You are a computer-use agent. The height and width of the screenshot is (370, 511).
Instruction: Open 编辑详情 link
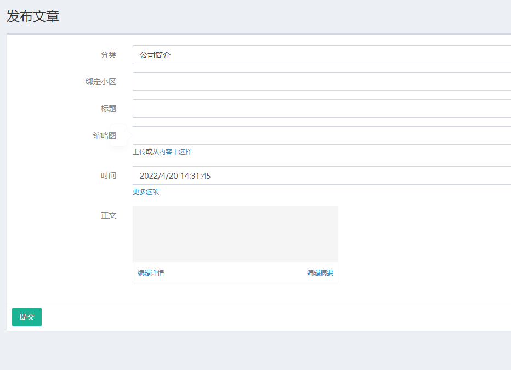click(151, 273)
